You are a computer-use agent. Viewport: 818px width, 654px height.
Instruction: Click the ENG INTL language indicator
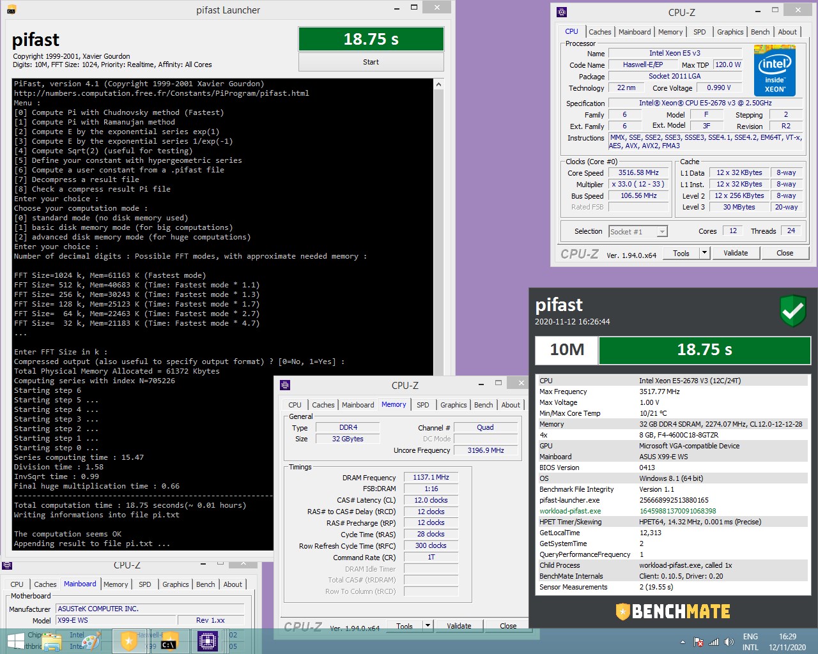[x=750, y=642]
